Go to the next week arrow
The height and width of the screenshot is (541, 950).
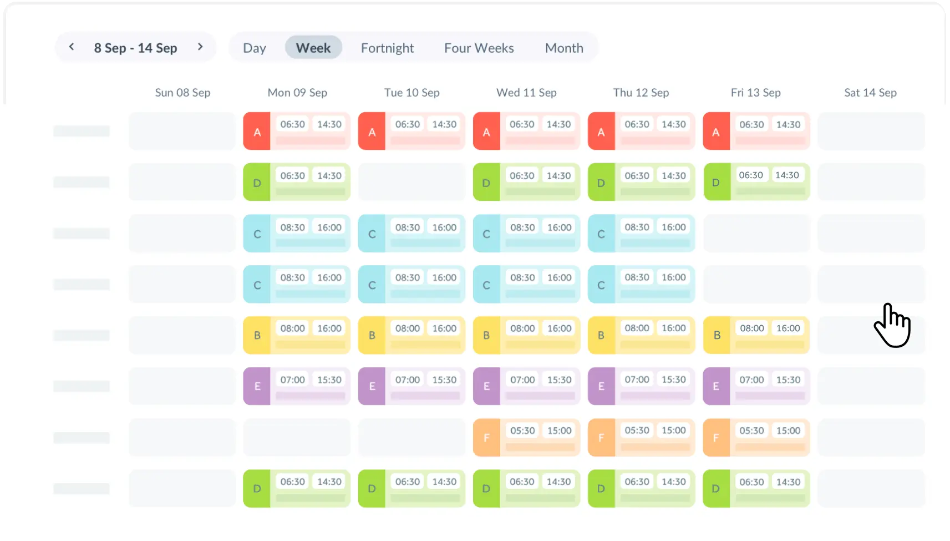point(200,47)
